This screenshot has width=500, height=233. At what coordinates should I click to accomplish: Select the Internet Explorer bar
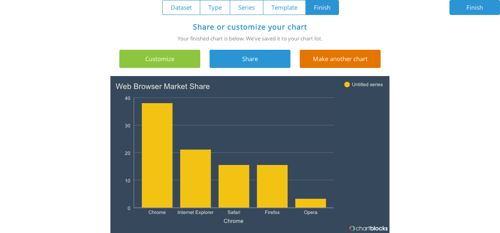point(195,178)
